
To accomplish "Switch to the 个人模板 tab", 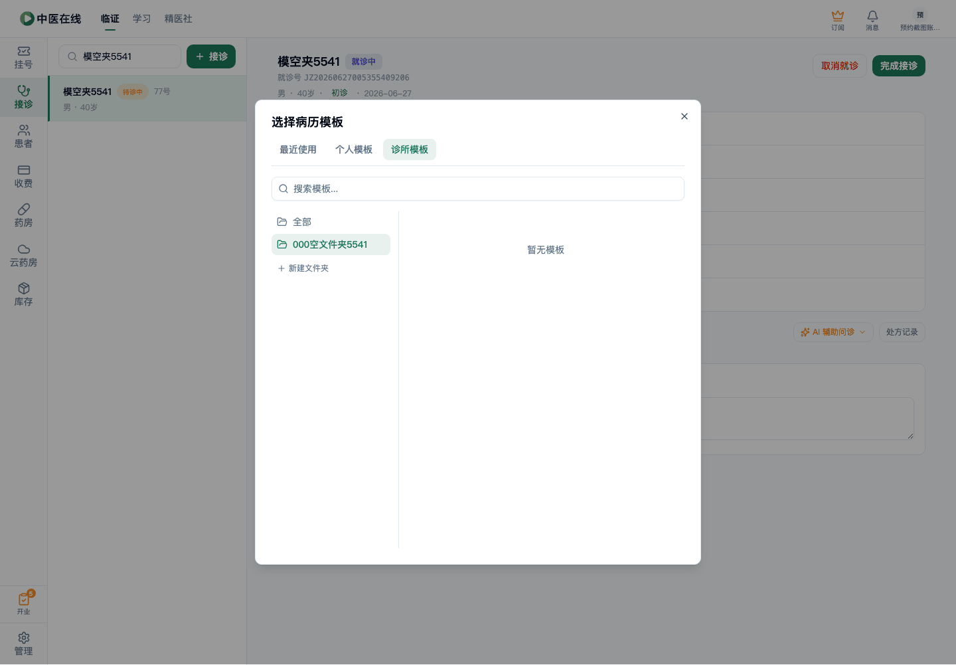I will (x=354, y=149).
